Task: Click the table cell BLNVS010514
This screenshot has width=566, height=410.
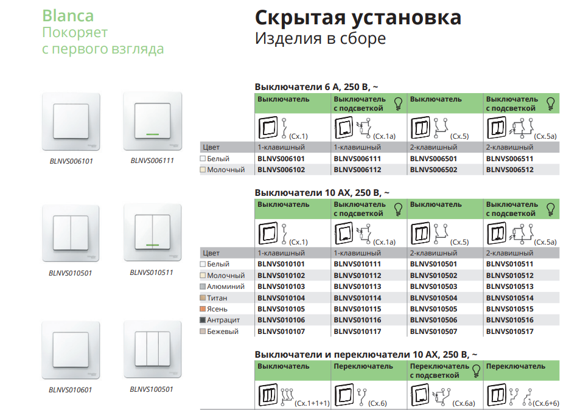Action: (x=509, y=297)
